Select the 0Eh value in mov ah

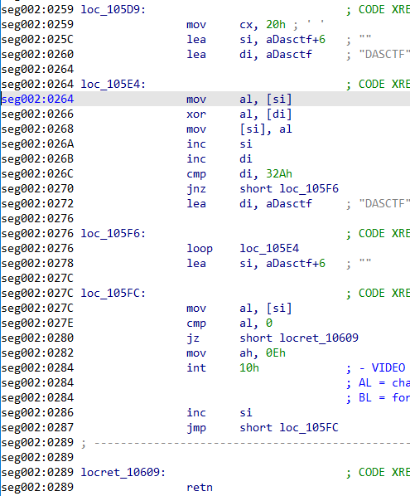276,353
